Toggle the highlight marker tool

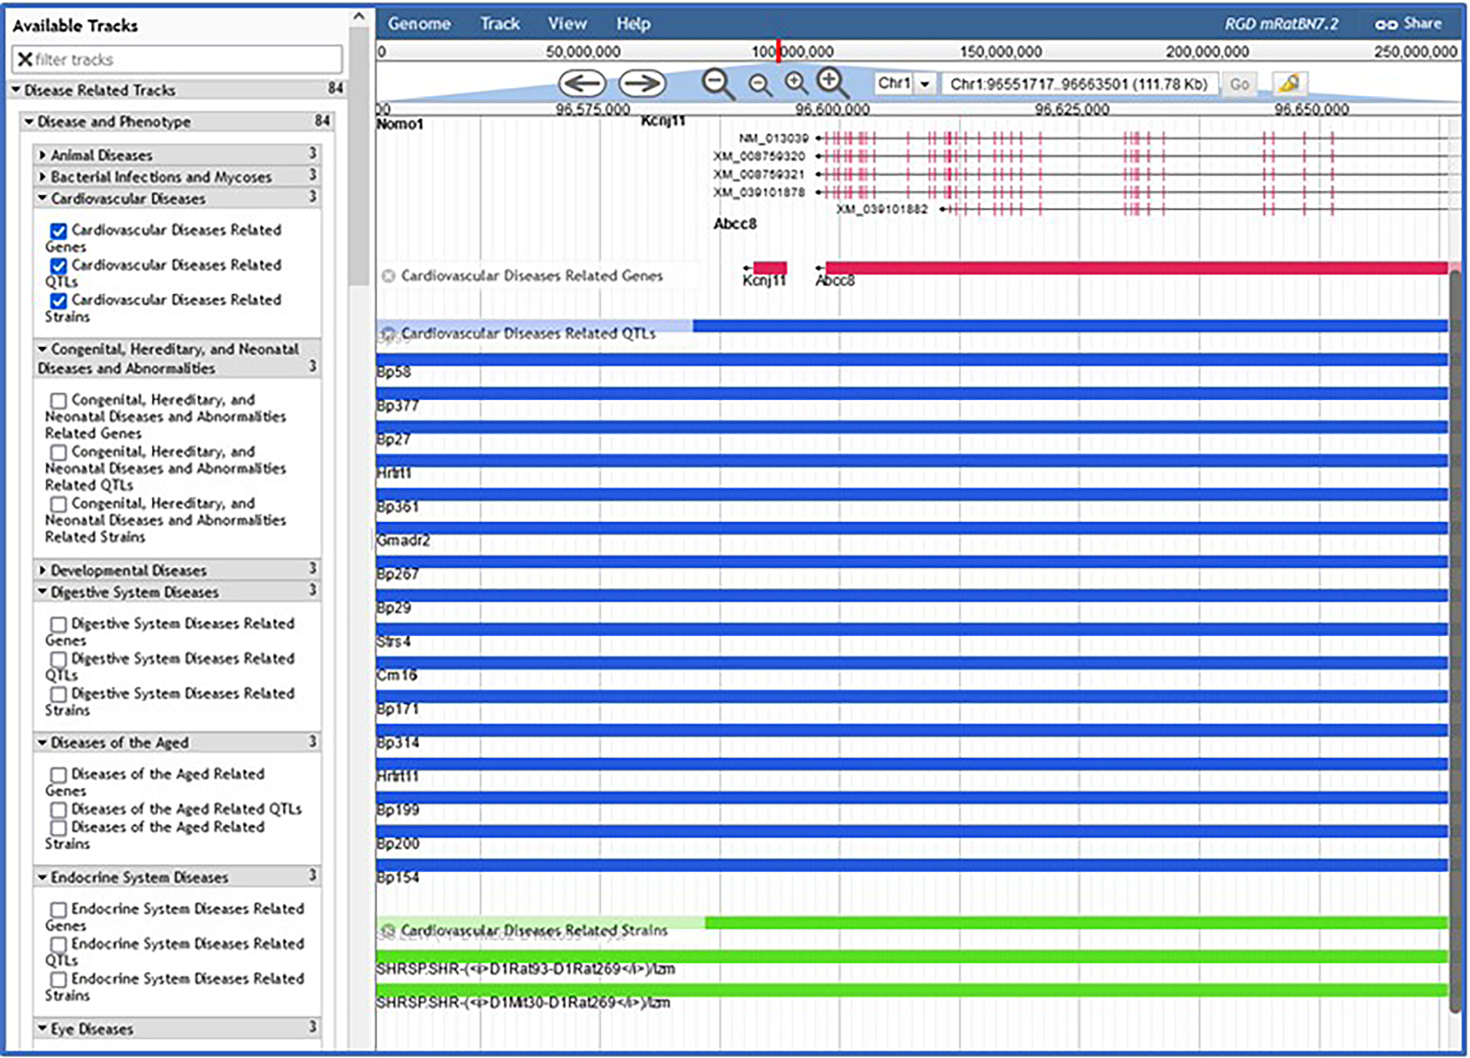[x=1289, y=84]
